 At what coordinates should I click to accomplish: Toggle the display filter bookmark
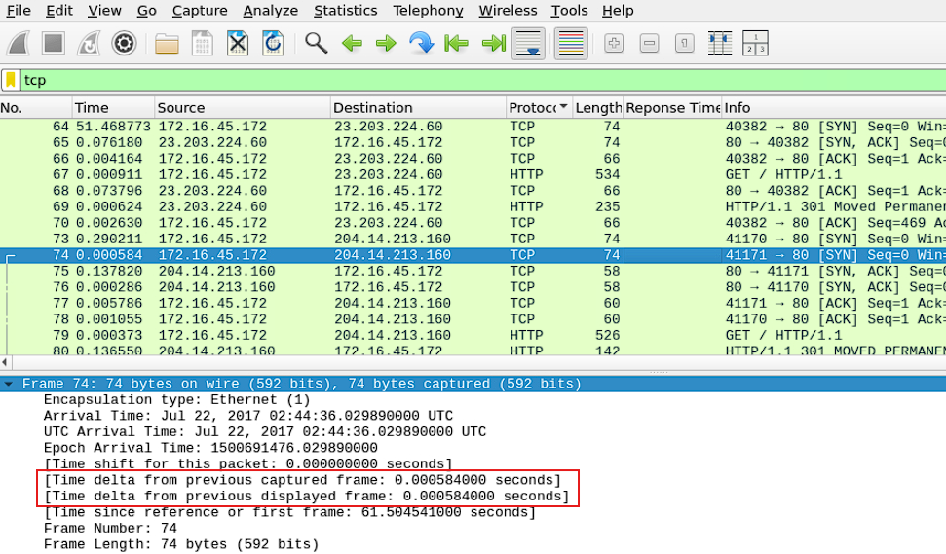[x=11, y=80]
